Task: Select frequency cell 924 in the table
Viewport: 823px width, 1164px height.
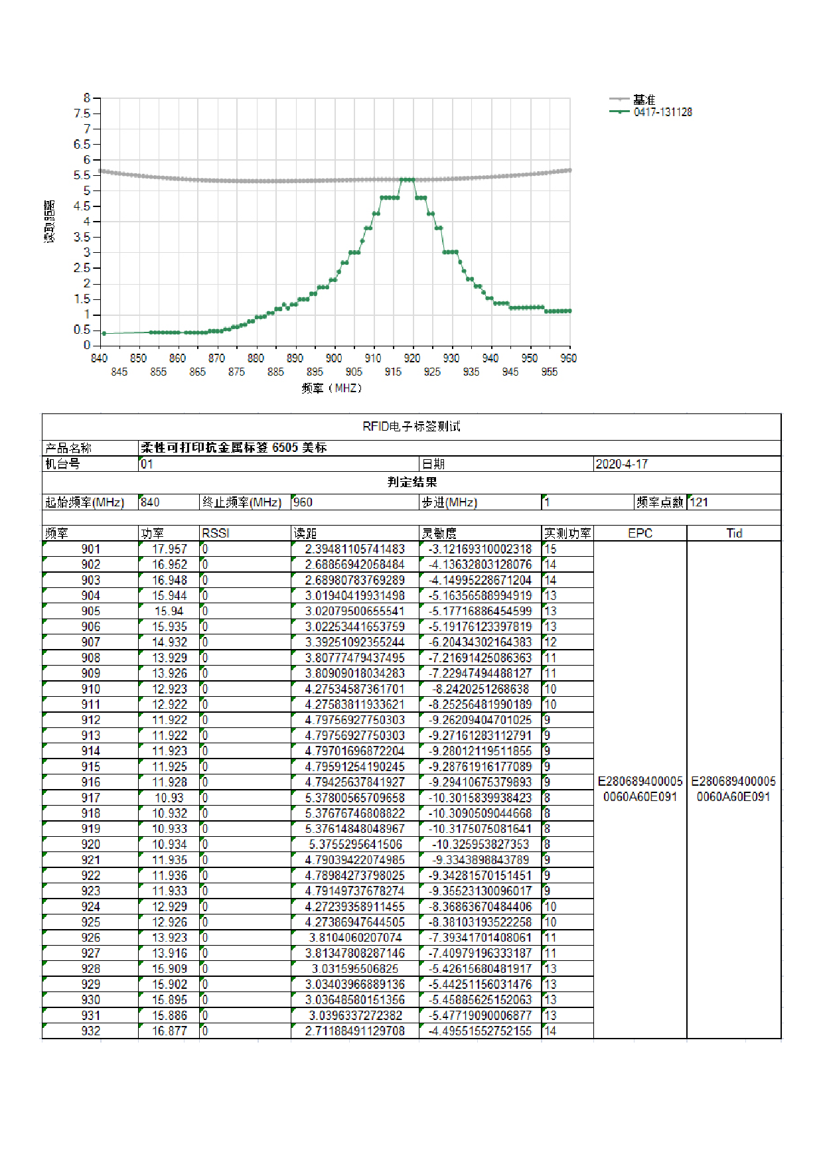Action: [91, 907]
